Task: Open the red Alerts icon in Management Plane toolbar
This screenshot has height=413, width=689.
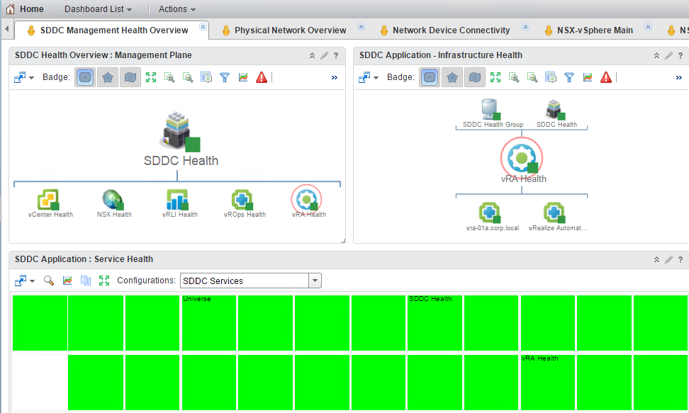Action: 261,77
